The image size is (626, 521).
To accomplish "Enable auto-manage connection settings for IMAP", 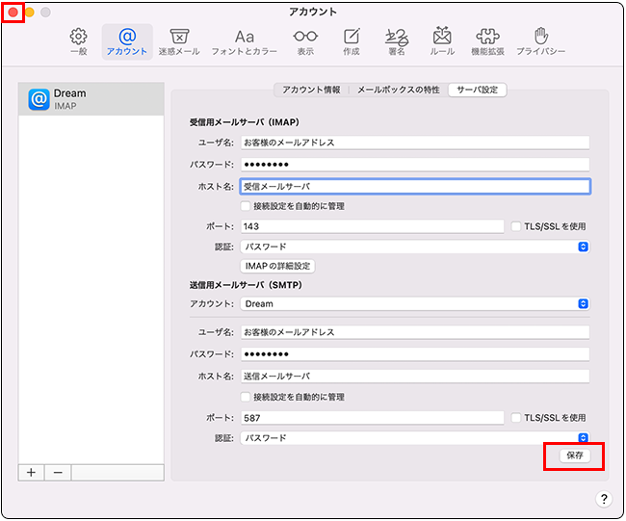I will tap(246, 206).
